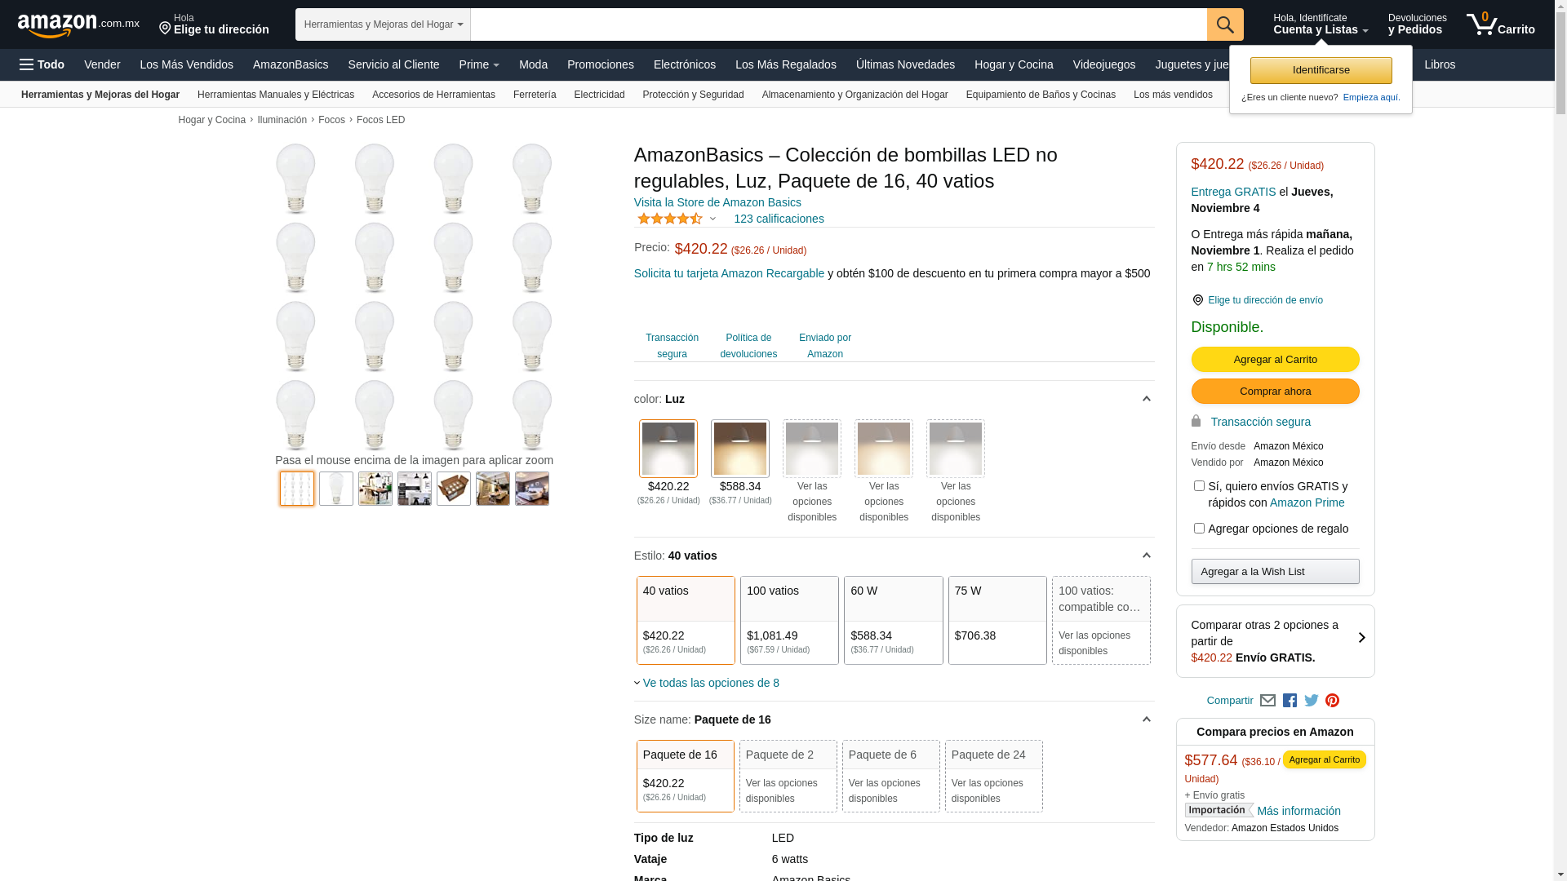The height and width of the screenshot is (881, 1567).
Task: Open the 123 calificaciones reviews link
Action: point(779,219)
